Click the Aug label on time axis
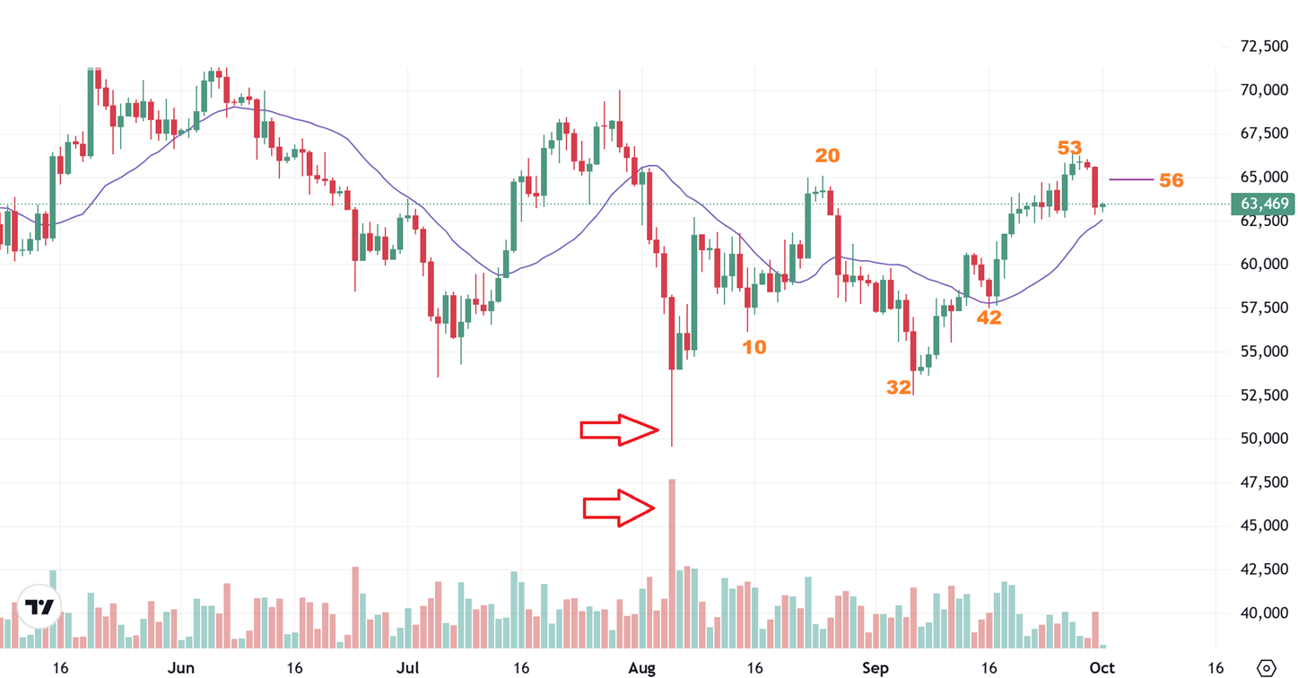This screenshot has height=678, width=1298. pyautogui.click(x=641, y=667)
